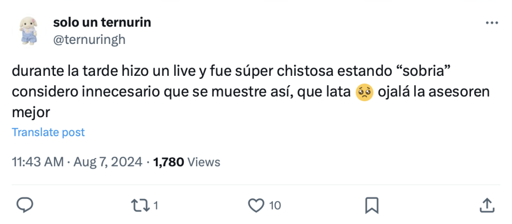512x224 pixels.
Task: Click the reply speech bubble icon
Action: click(25, 205)
